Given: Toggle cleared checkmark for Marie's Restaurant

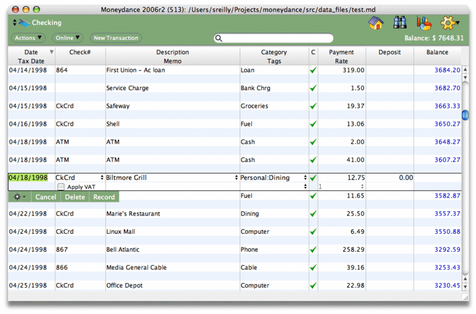Looking at the screenshot, I should pos(314,214).
